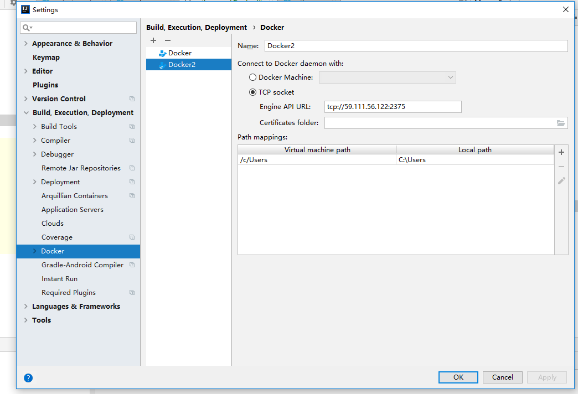Expand Languages & Frameworks section
Screen dimensions: 578x394
point(26,306)
